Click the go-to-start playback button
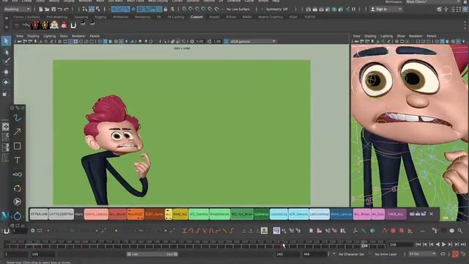469x264 pixels. [x=418, y=244]
